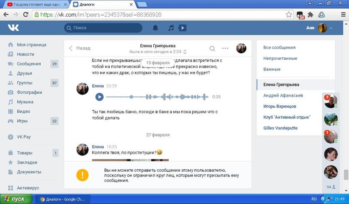The height and width of the screenshot is (204, 349).
Task: Go back using Назад link
Action: click(x=80, y=48)
